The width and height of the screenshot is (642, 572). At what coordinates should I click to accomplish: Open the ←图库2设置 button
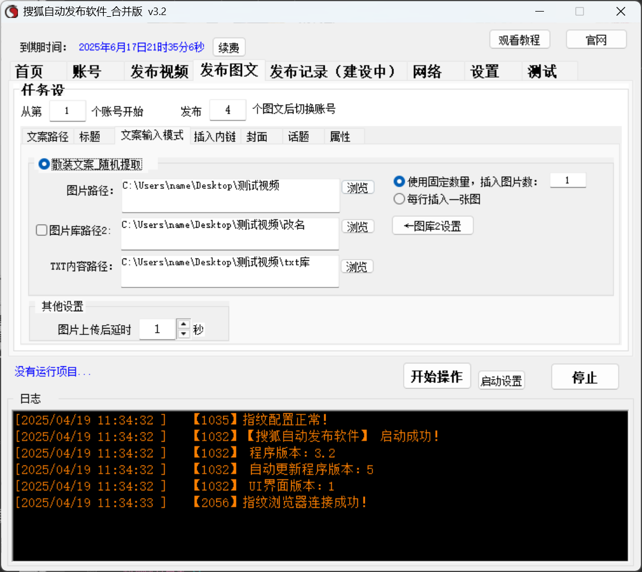tap(433, 226)
